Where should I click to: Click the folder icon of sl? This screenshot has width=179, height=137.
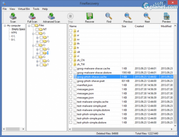tap(75, 31)
